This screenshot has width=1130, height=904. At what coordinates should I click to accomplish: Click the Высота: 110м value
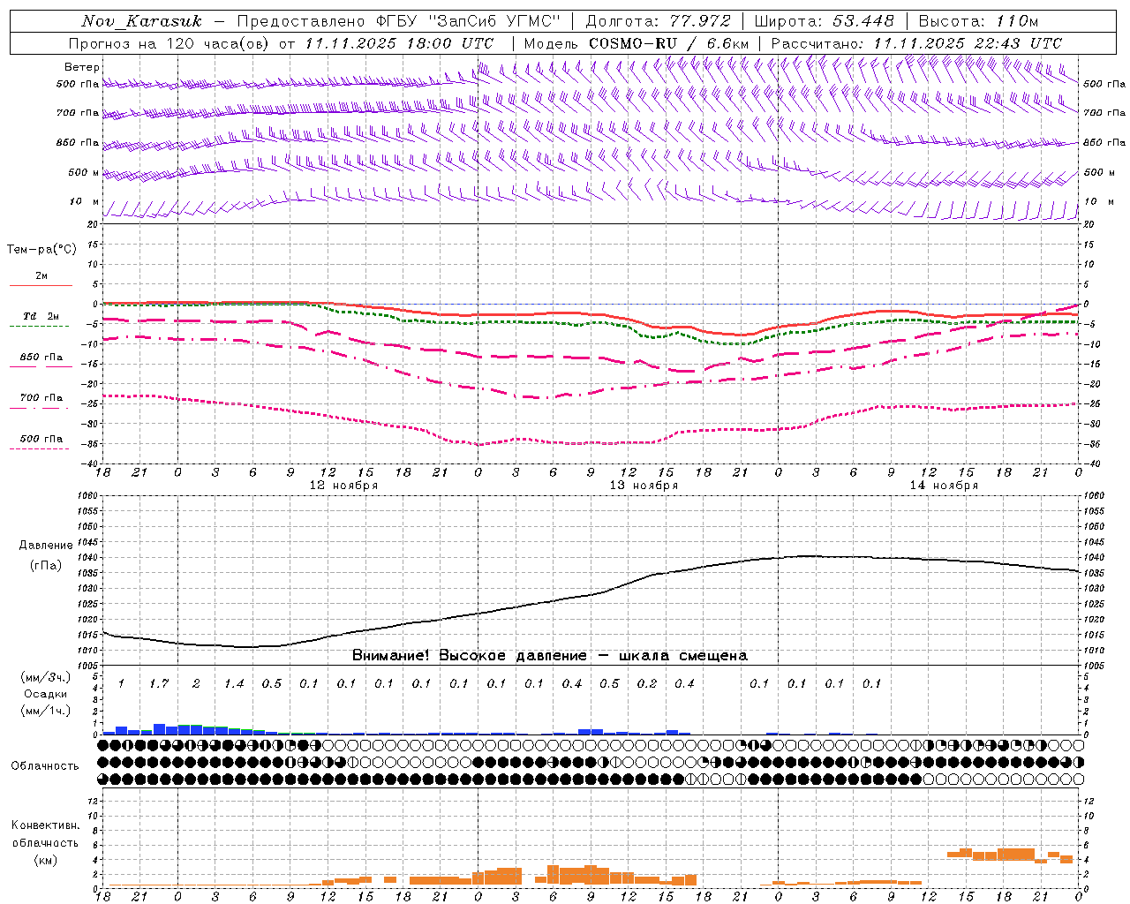coord(978,21)
